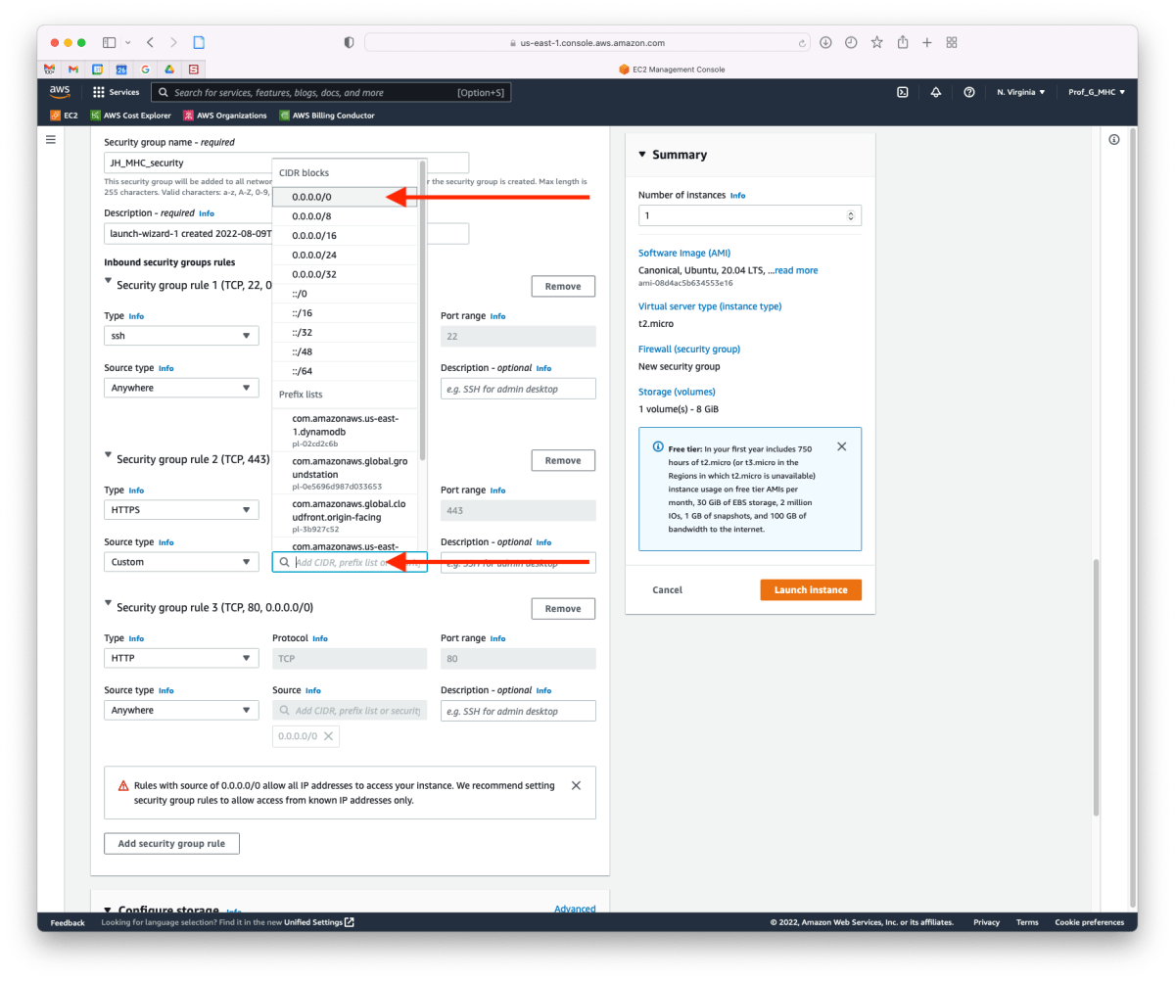Open a new Safari tab
Viewport: 1175px width, 981px height.
pos(926,43)
